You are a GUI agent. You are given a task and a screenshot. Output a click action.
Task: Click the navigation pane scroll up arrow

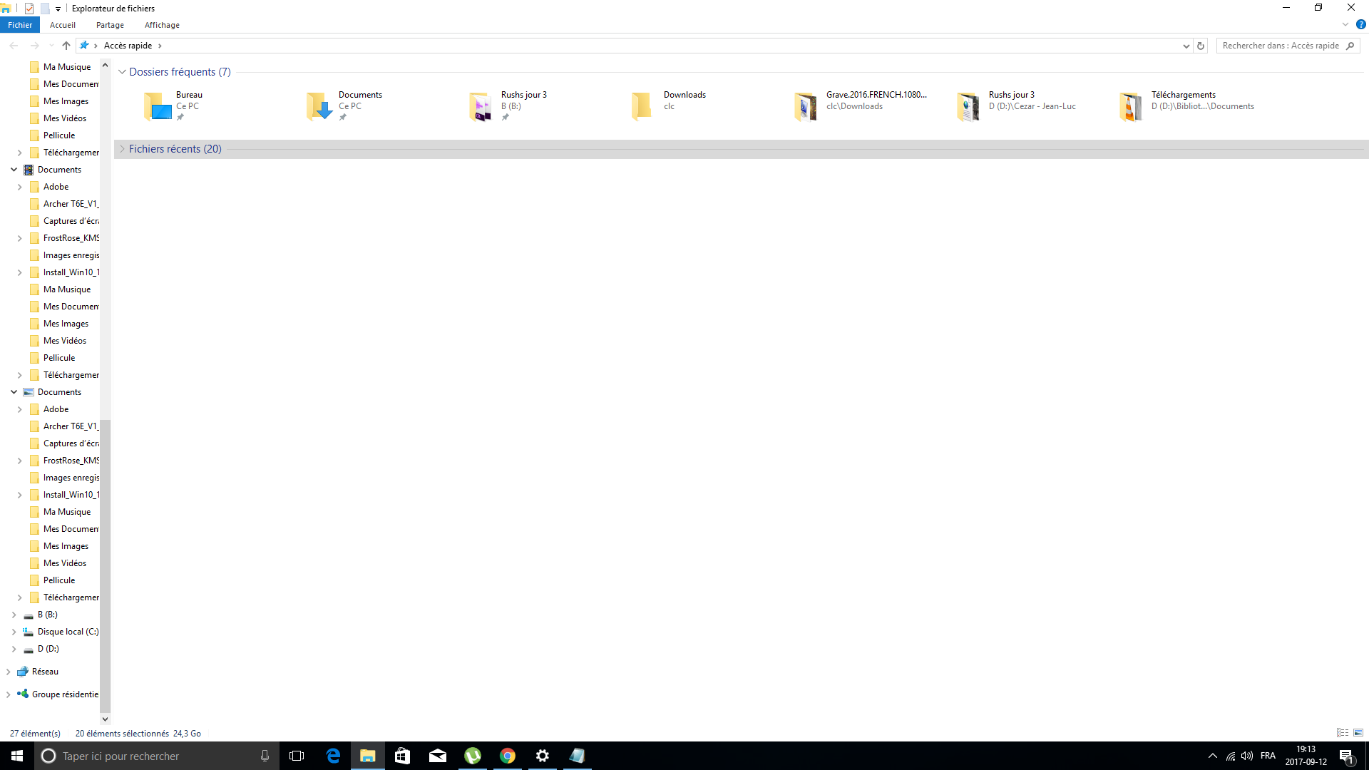tap(106, 65)
